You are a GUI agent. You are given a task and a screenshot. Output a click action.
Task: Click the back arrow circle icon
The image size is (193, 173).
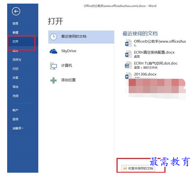pos(16,11)
